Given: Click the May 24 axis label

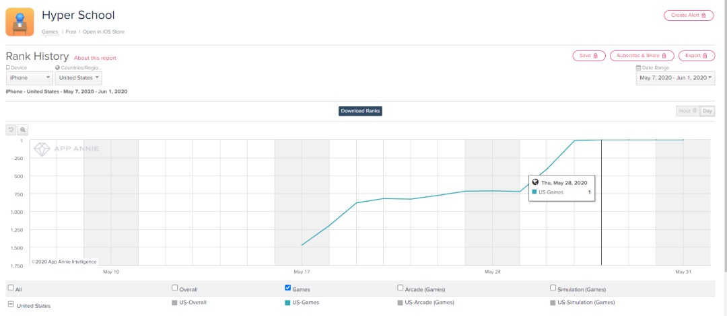Looking at the screenshot, I should 492,272.
